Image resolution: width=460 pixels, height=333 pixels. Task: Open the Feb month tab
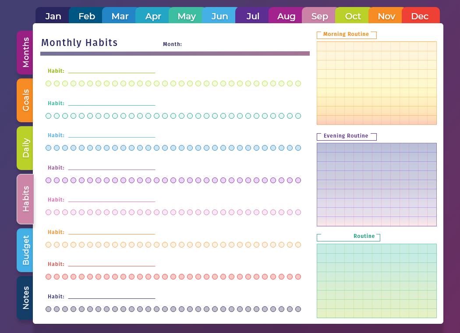point(87,16)
